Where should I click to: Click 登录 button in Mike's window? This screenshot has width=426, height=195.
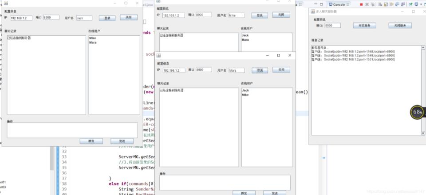[260, 15]
